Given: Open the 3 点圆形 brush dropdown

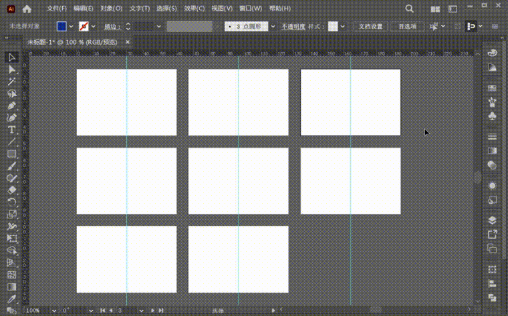Looking at the screenshot, I should 273,27.
